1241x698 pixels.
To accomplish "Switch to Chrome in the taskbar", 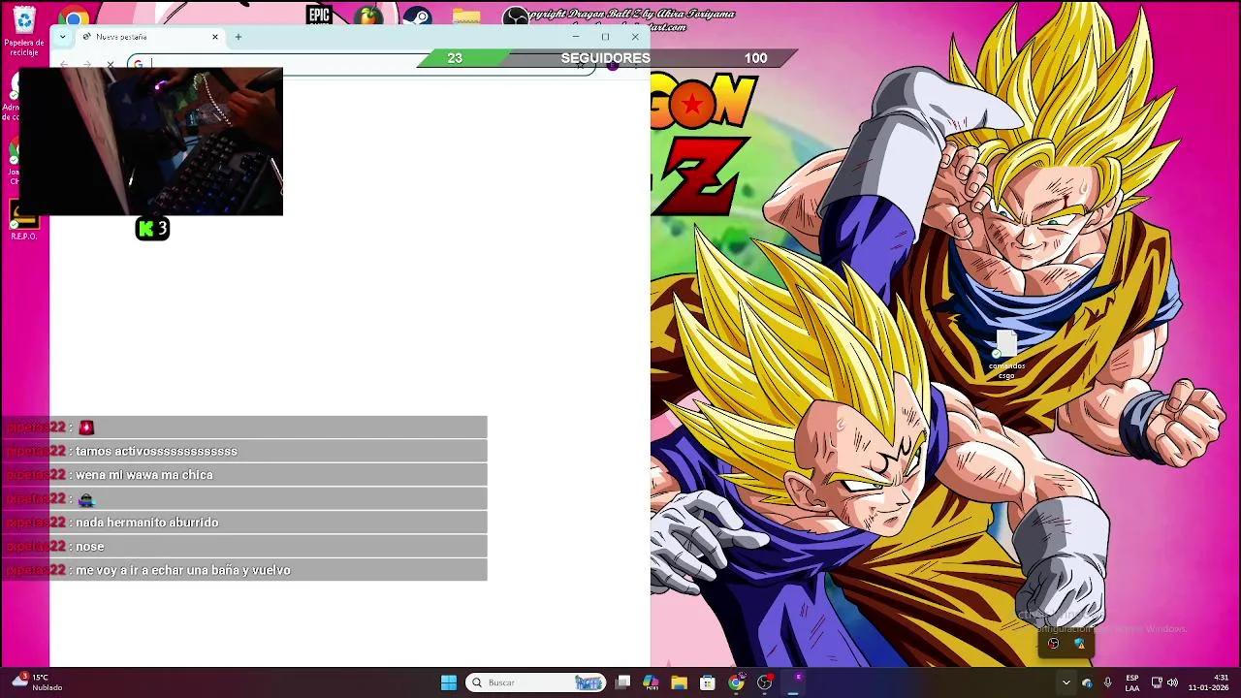I will pos(737,682).
